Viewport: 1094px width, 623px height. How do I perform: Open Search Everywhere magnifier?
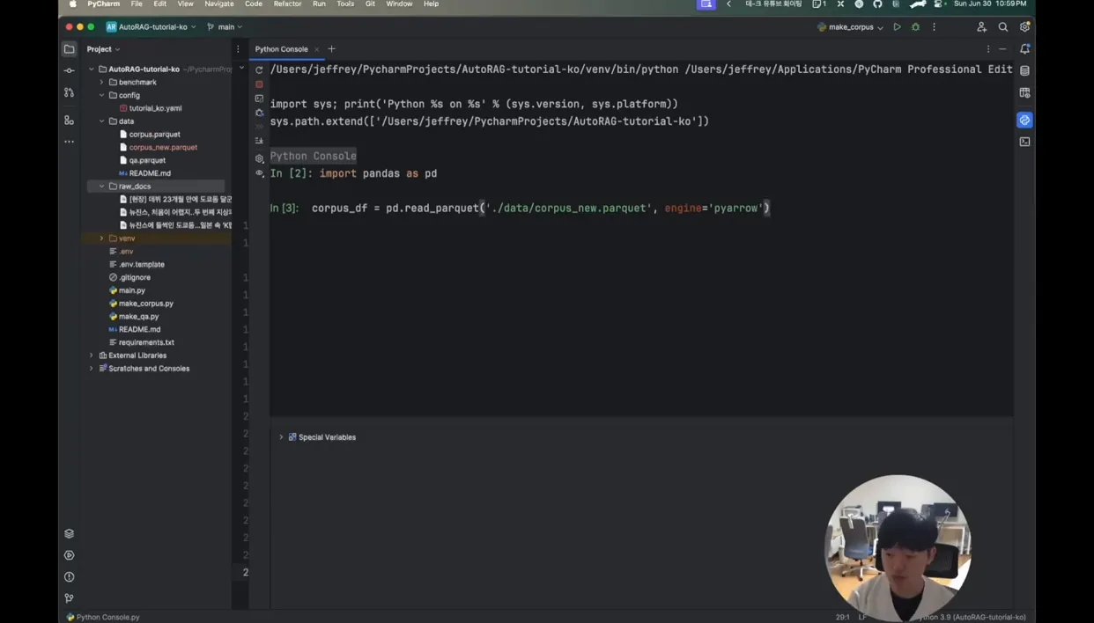pos(1003,27)
